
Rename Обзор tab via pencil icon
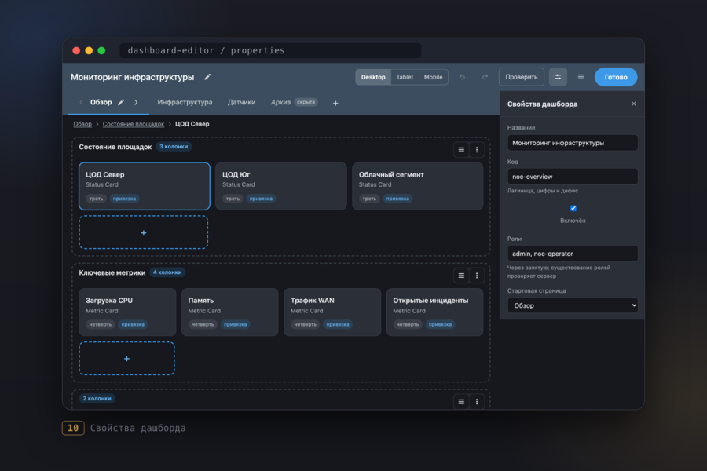coord(121,102)
